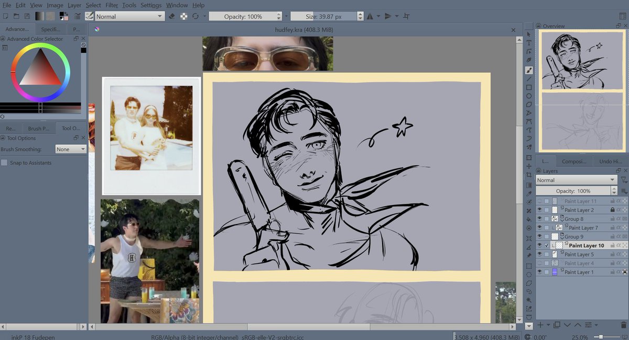Expand the add layer dropdown arrow
This screenshot has width=629, height=340.
(548, 325)
